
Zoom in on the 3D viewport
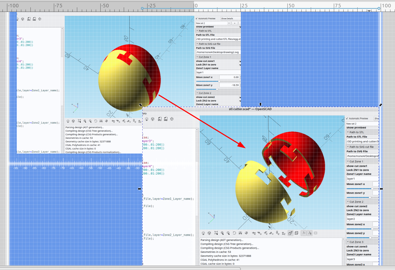tap(222, 233)
